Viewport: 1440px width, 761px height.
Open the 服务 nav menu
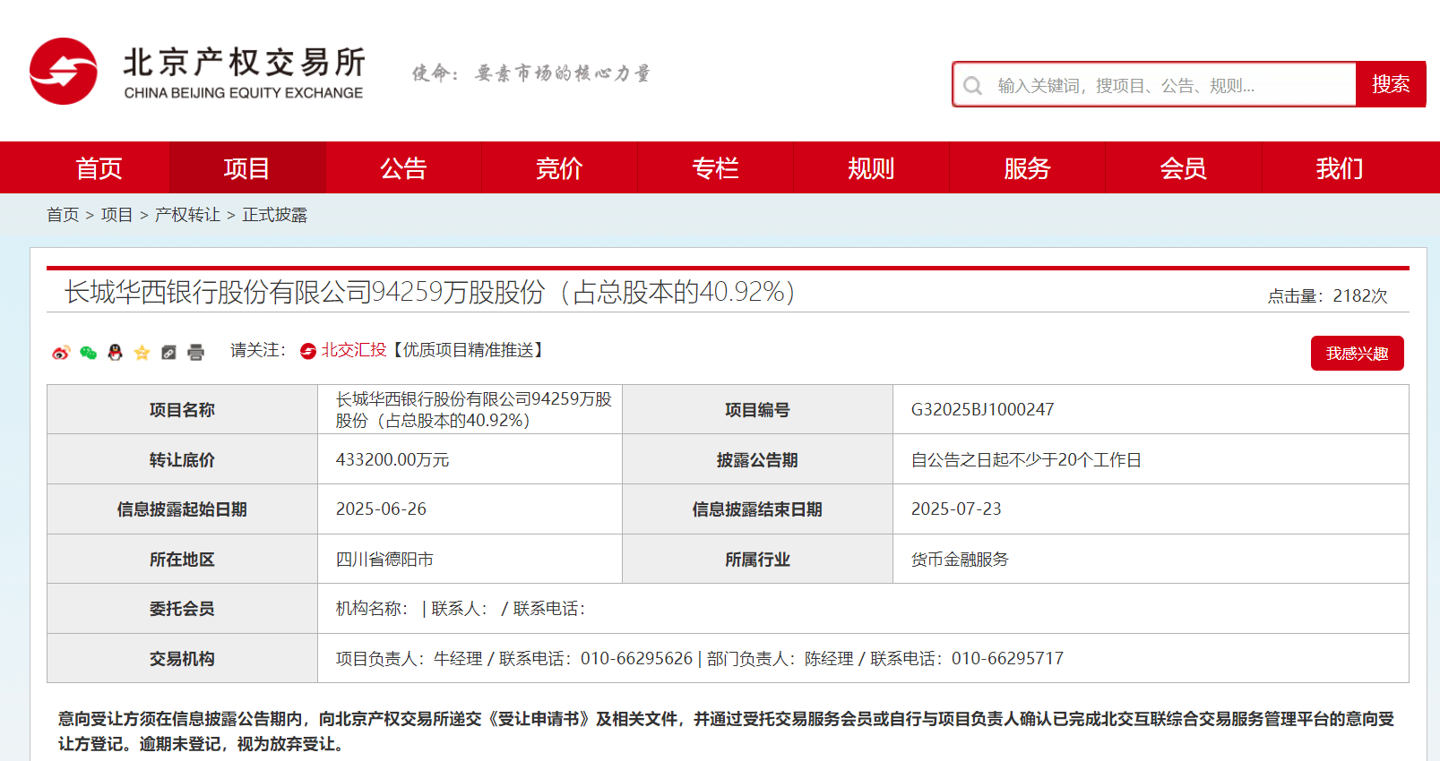1027,167
